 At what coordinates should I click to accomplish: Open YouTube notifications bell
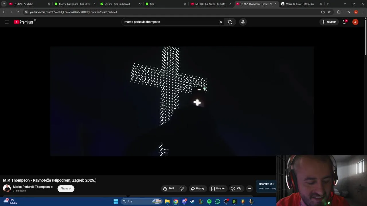tap(345, 22)
